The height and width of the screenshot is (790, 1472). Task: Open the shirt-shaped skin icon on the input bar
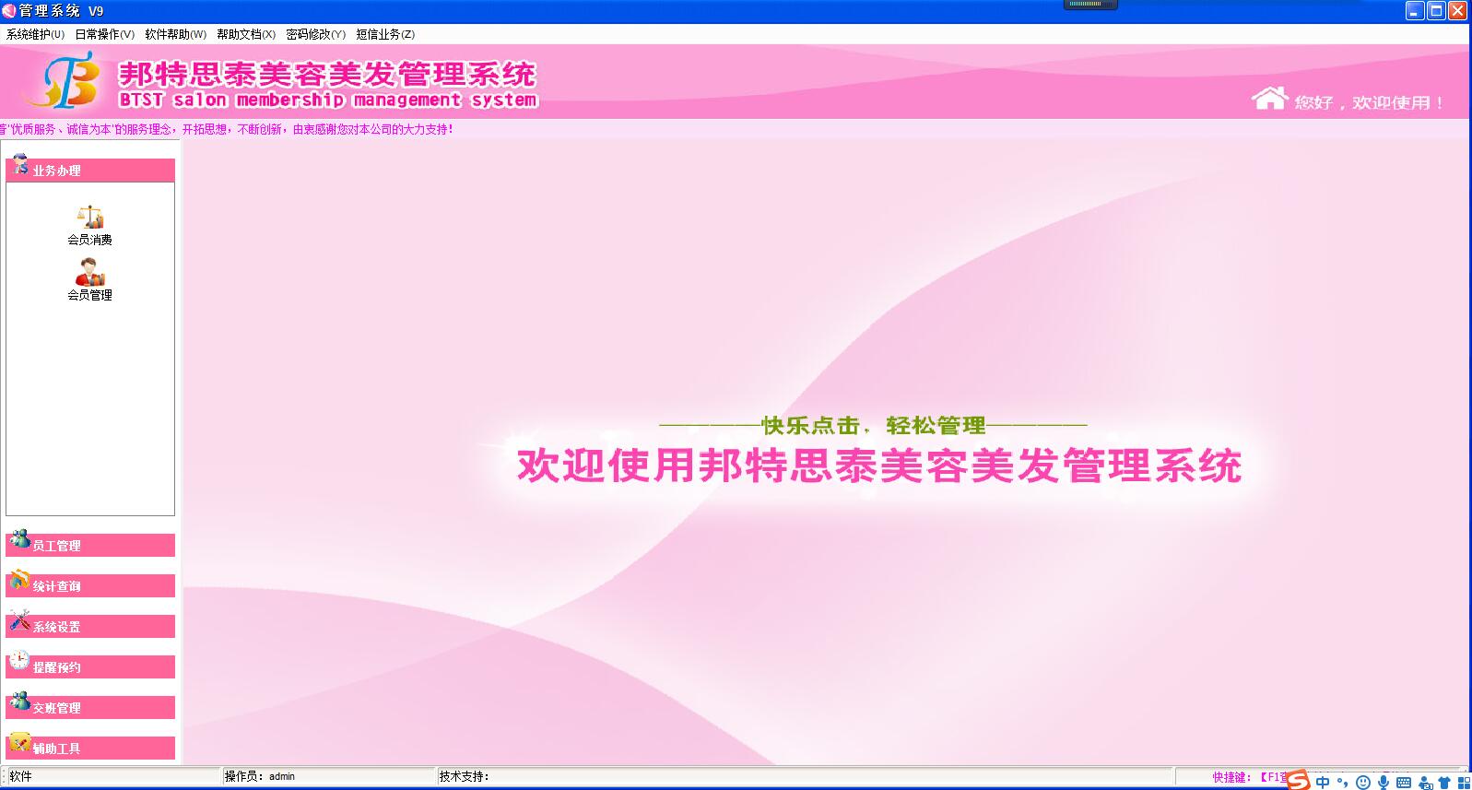pos(1444,784)
